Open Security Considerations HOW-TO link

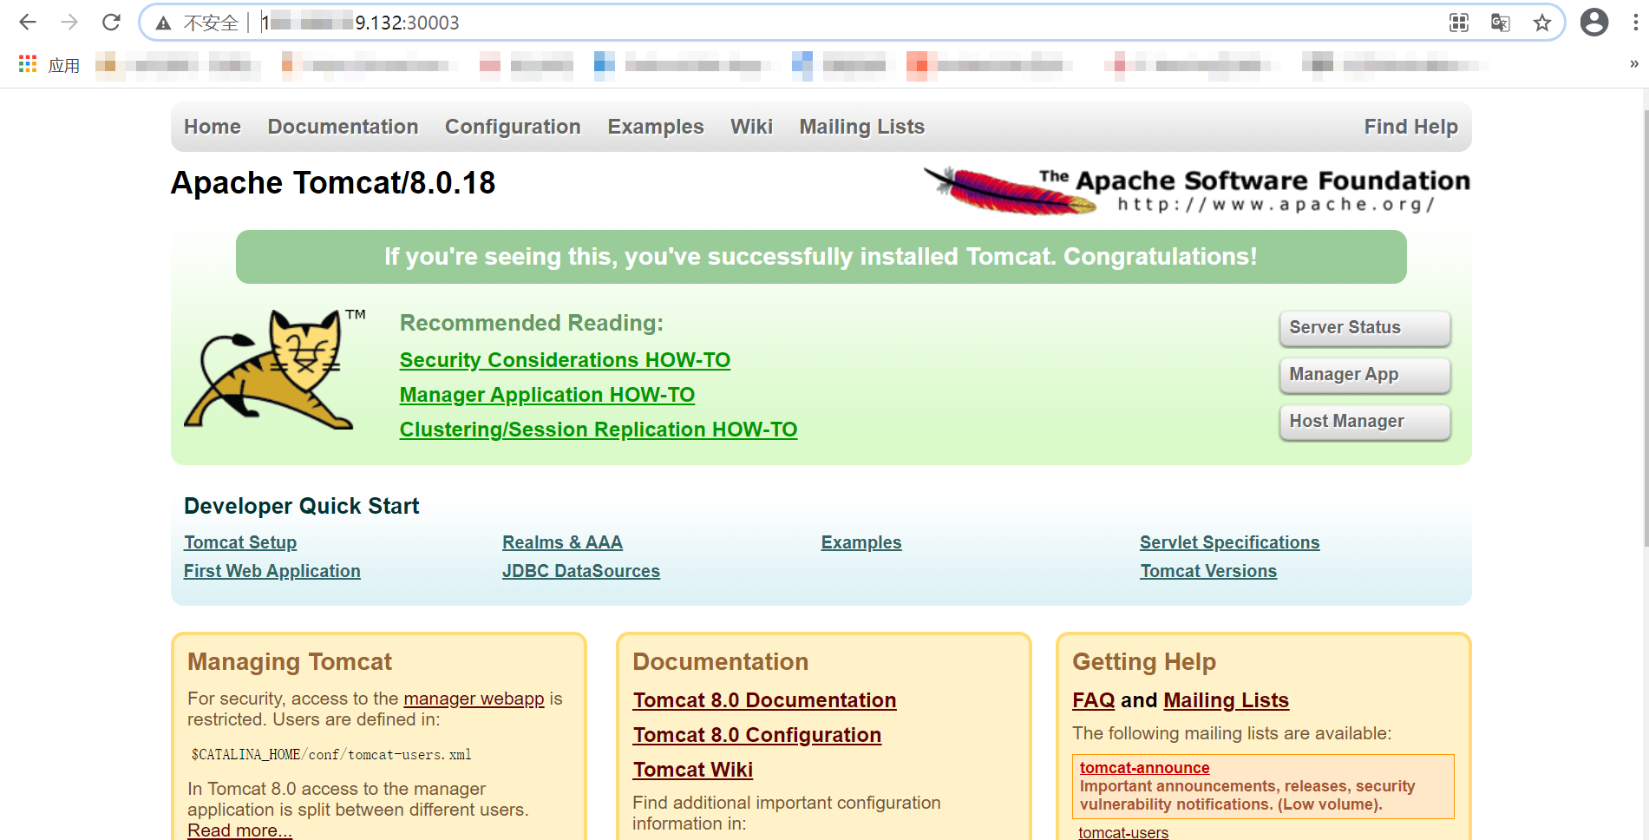[565, 360]
